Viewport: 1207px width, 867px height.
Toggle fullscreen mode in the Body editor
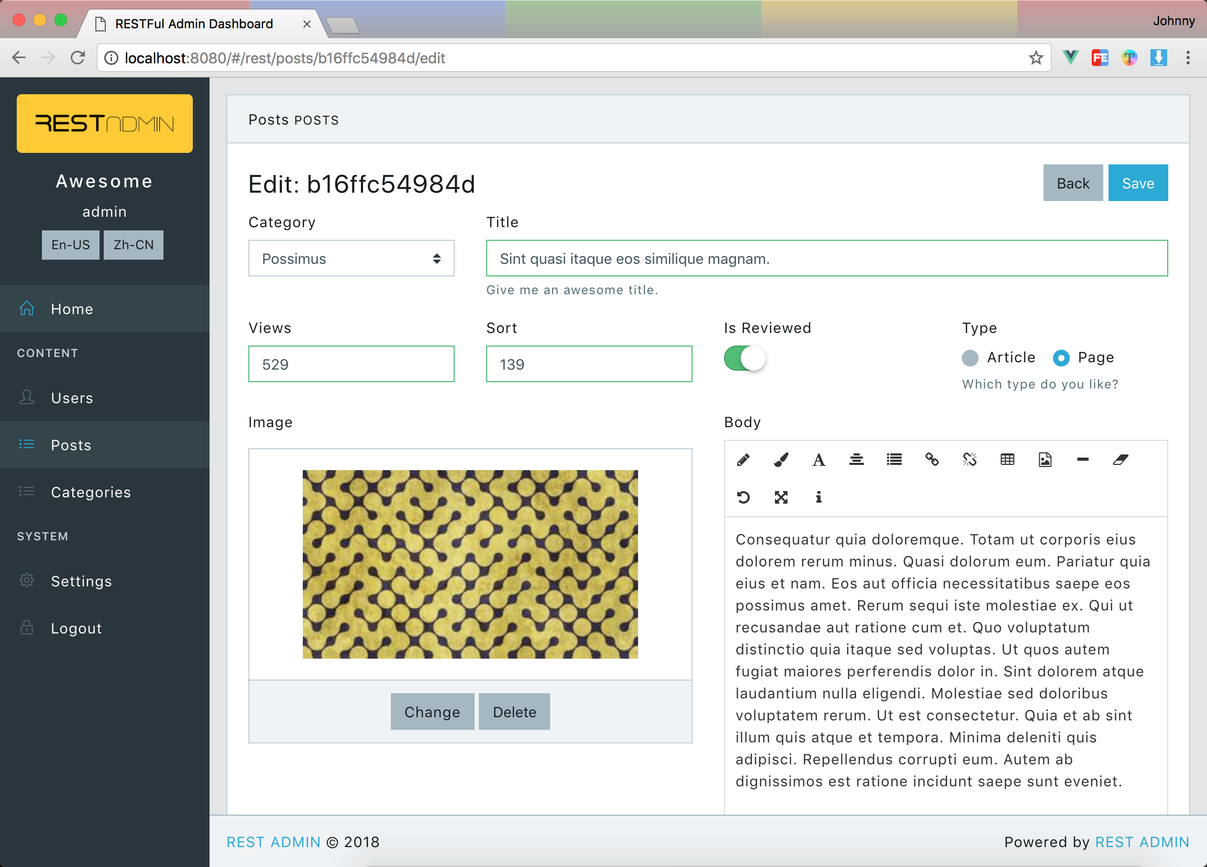[781, 497]
